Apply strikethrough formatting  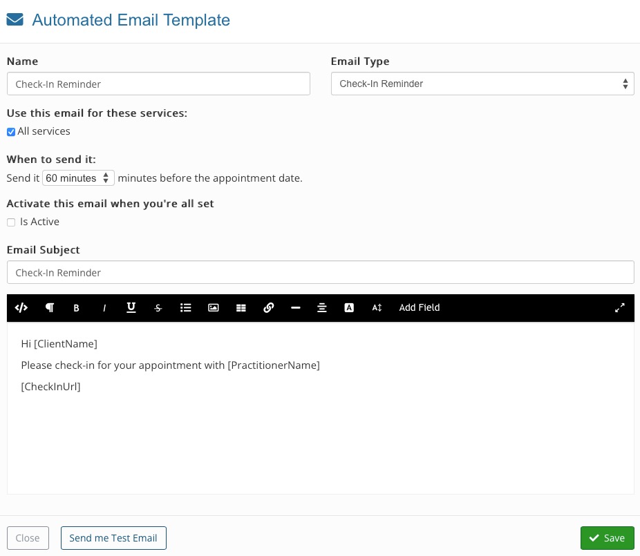(x=158, y=308)
